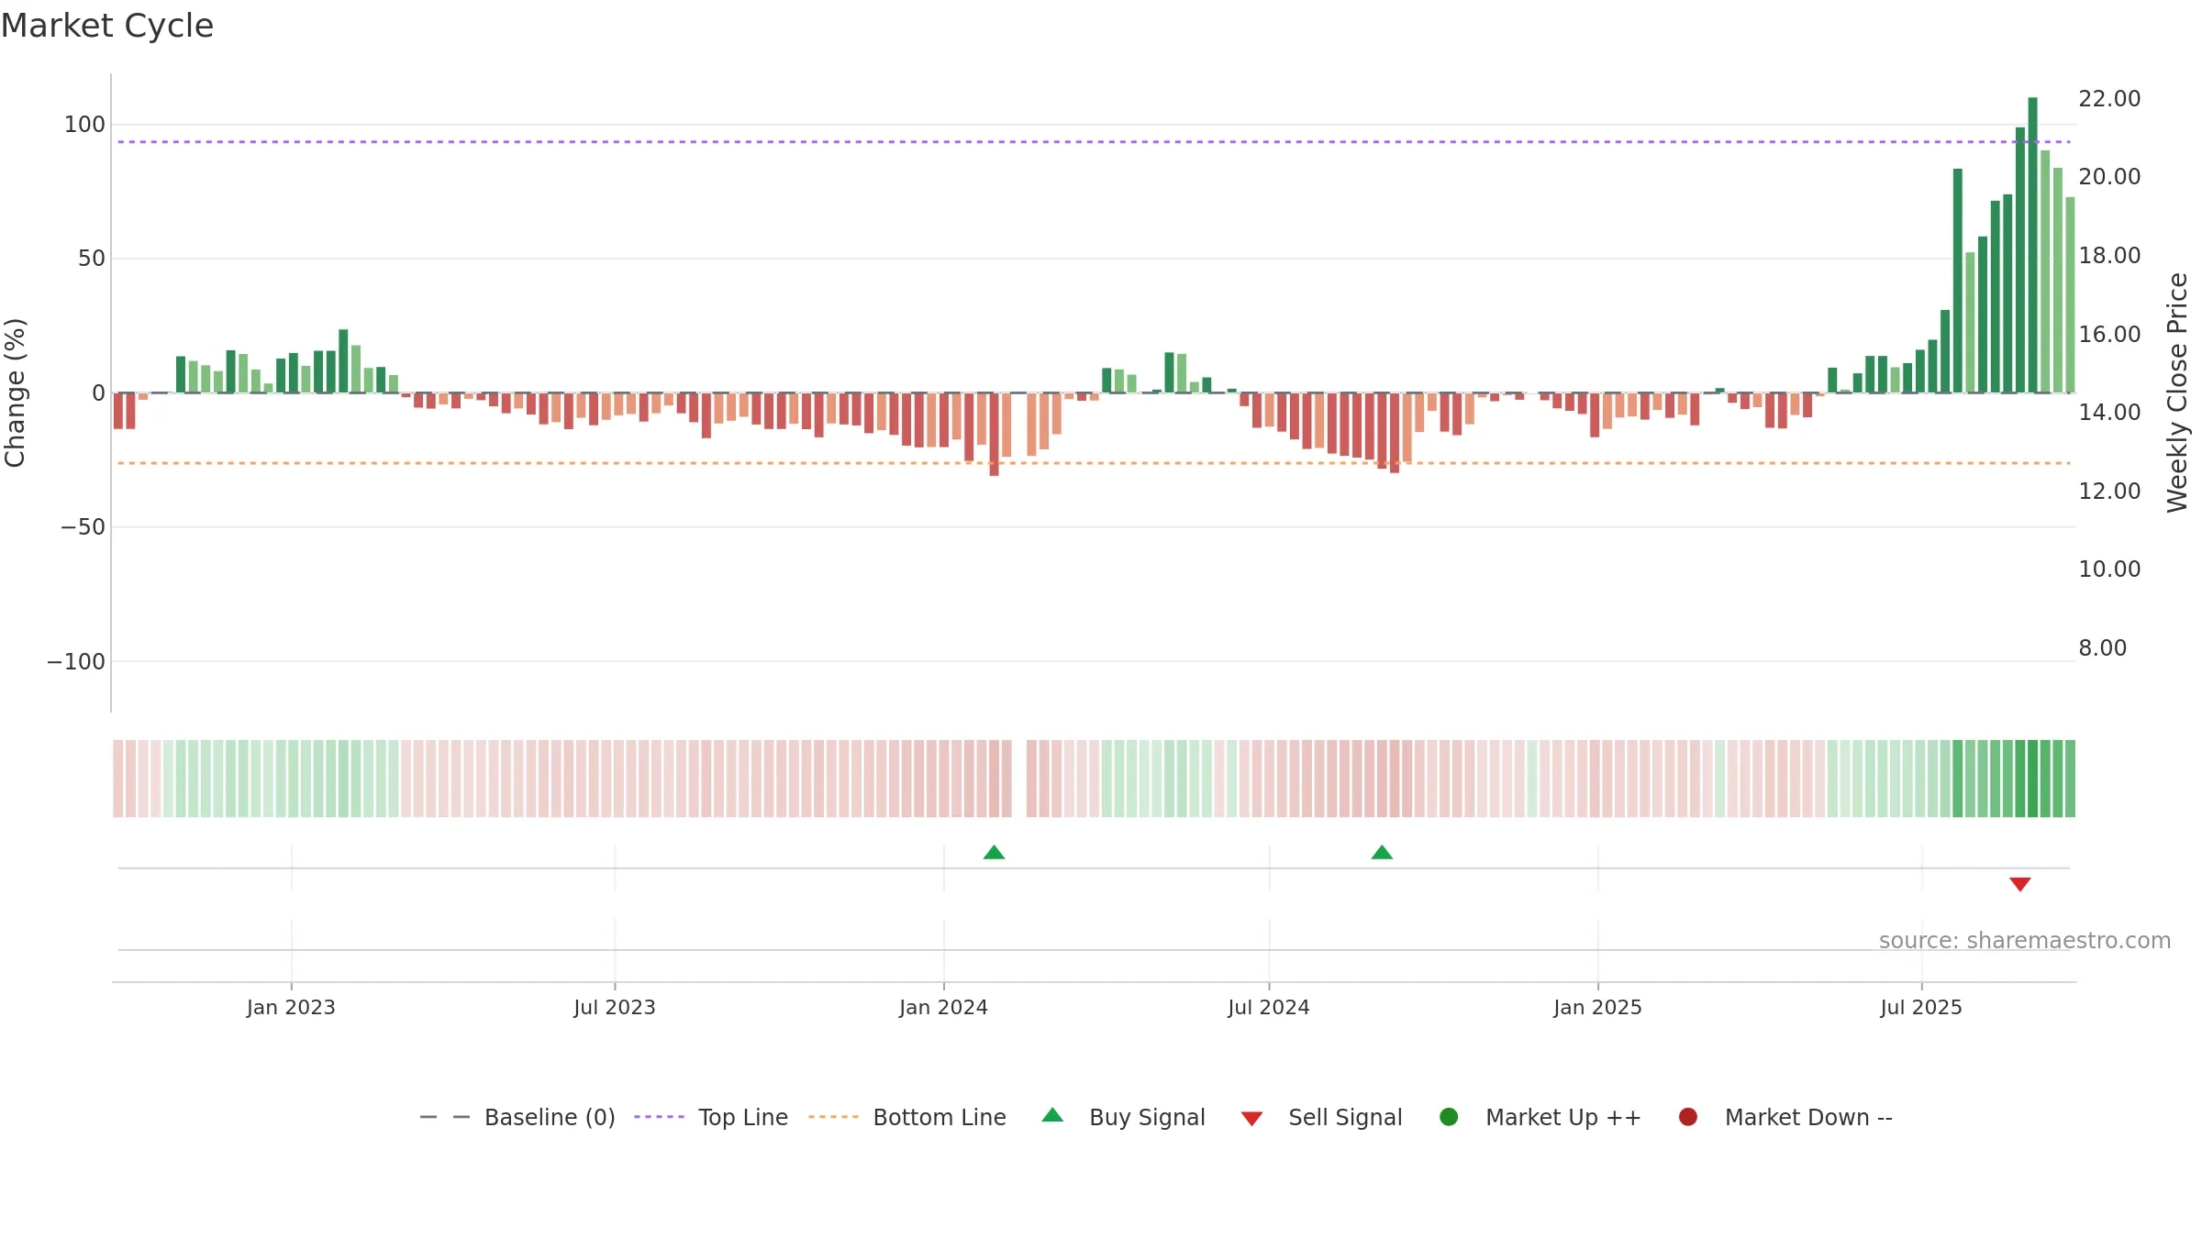Click the Jan 2025 axis label
The height and width of the screenshot is (1238, 2202).
tap(1597, 1008)
